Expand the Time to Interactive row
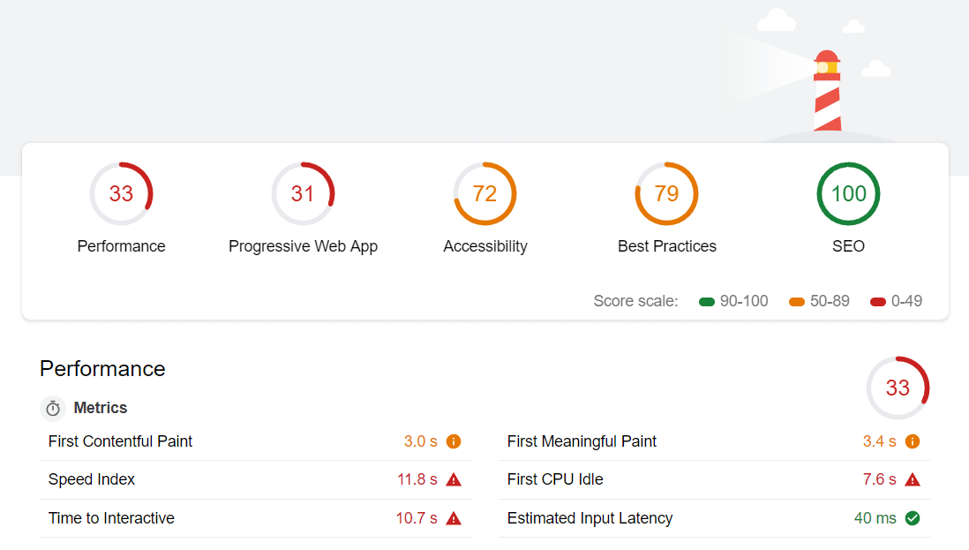This screenshot has width=969, height=550. click(111, 519)
